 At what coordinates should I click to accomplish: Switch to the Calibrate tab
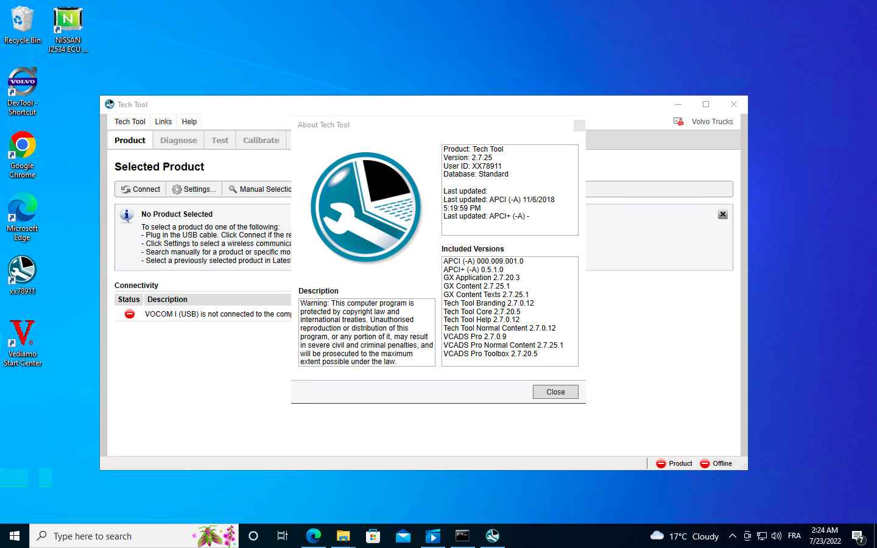(261, 140)
